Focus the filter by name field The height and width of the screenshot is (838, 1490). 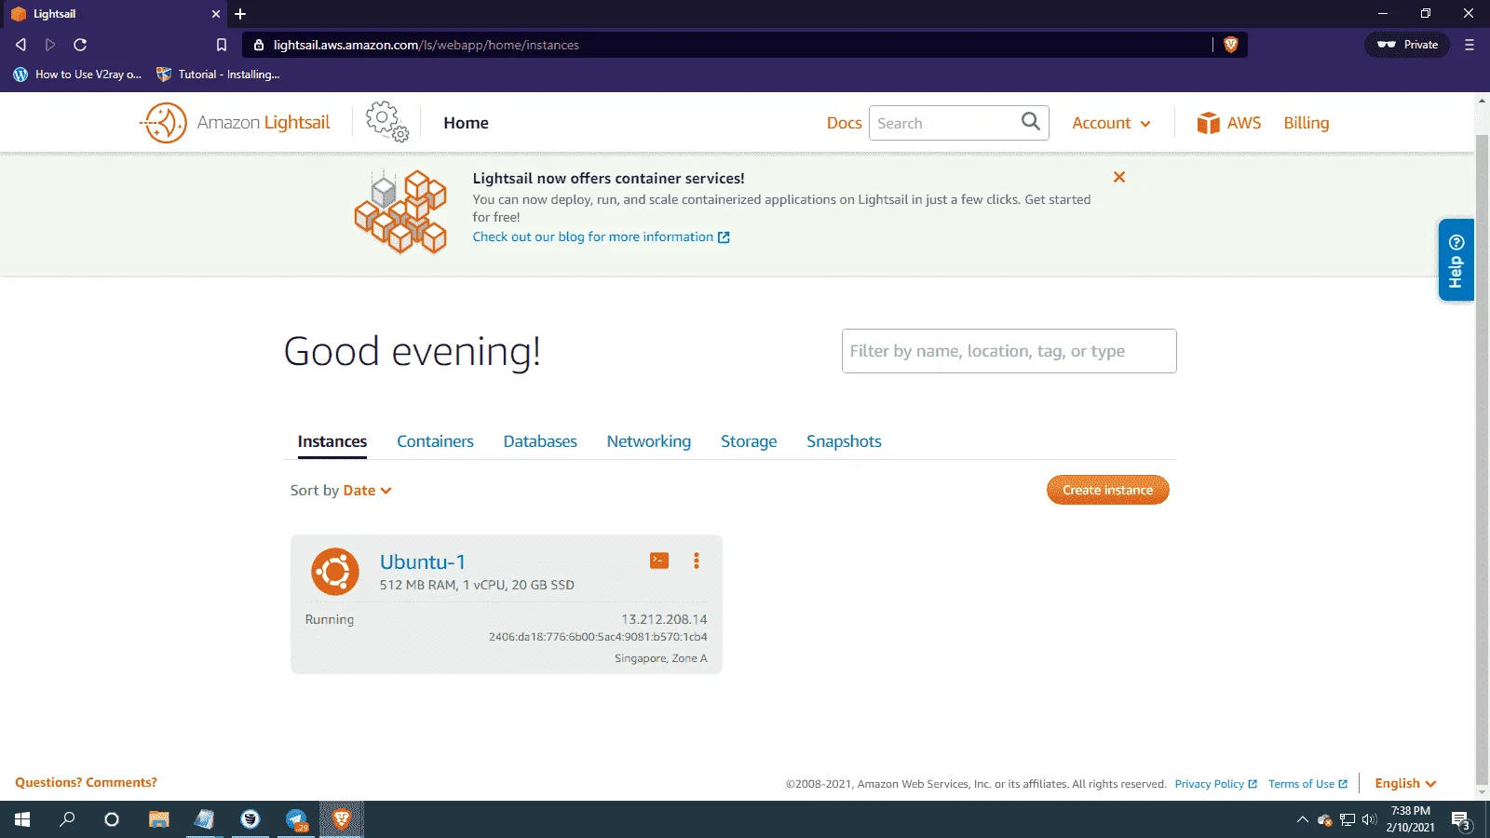pyautogui.click(x=1009, y=351)
